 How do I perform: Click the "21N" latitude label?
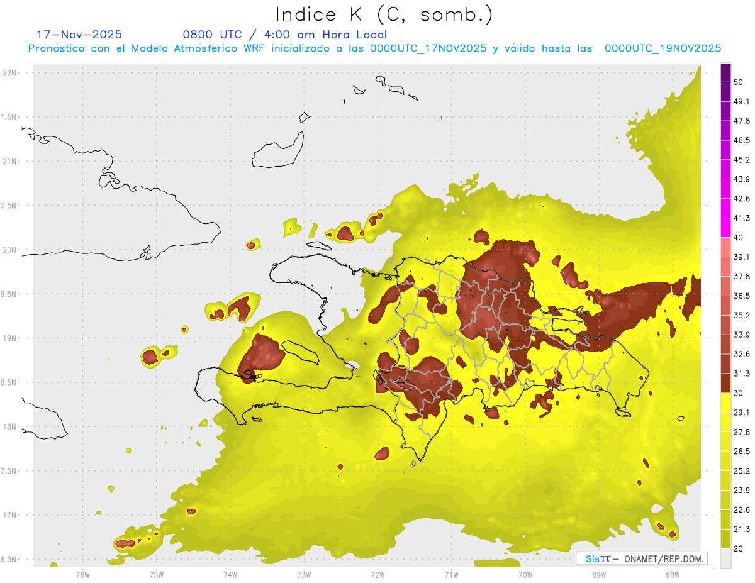click(x=10, y=162)
